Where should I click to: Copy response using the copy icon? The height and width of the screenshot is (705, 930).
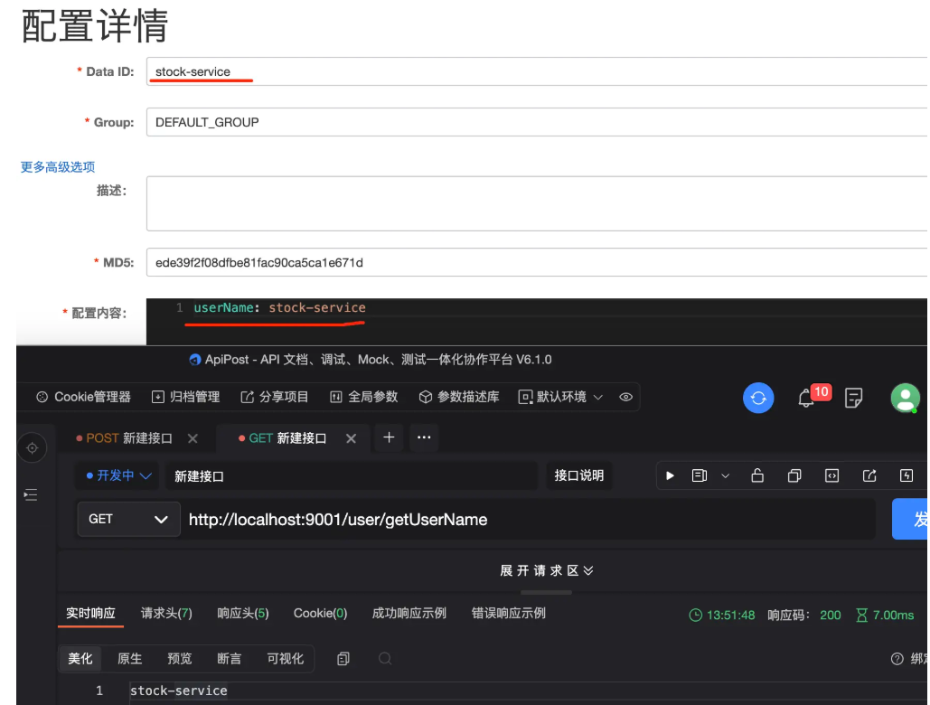tap(343, 659)
